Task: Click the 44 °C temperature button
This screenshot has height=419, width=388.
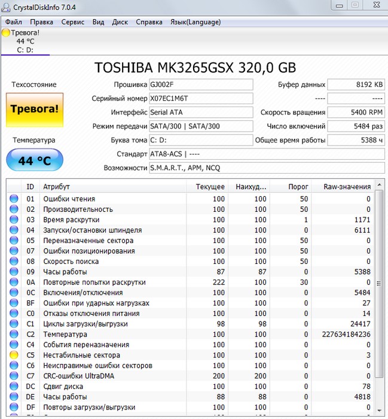Action: point(34,160)
